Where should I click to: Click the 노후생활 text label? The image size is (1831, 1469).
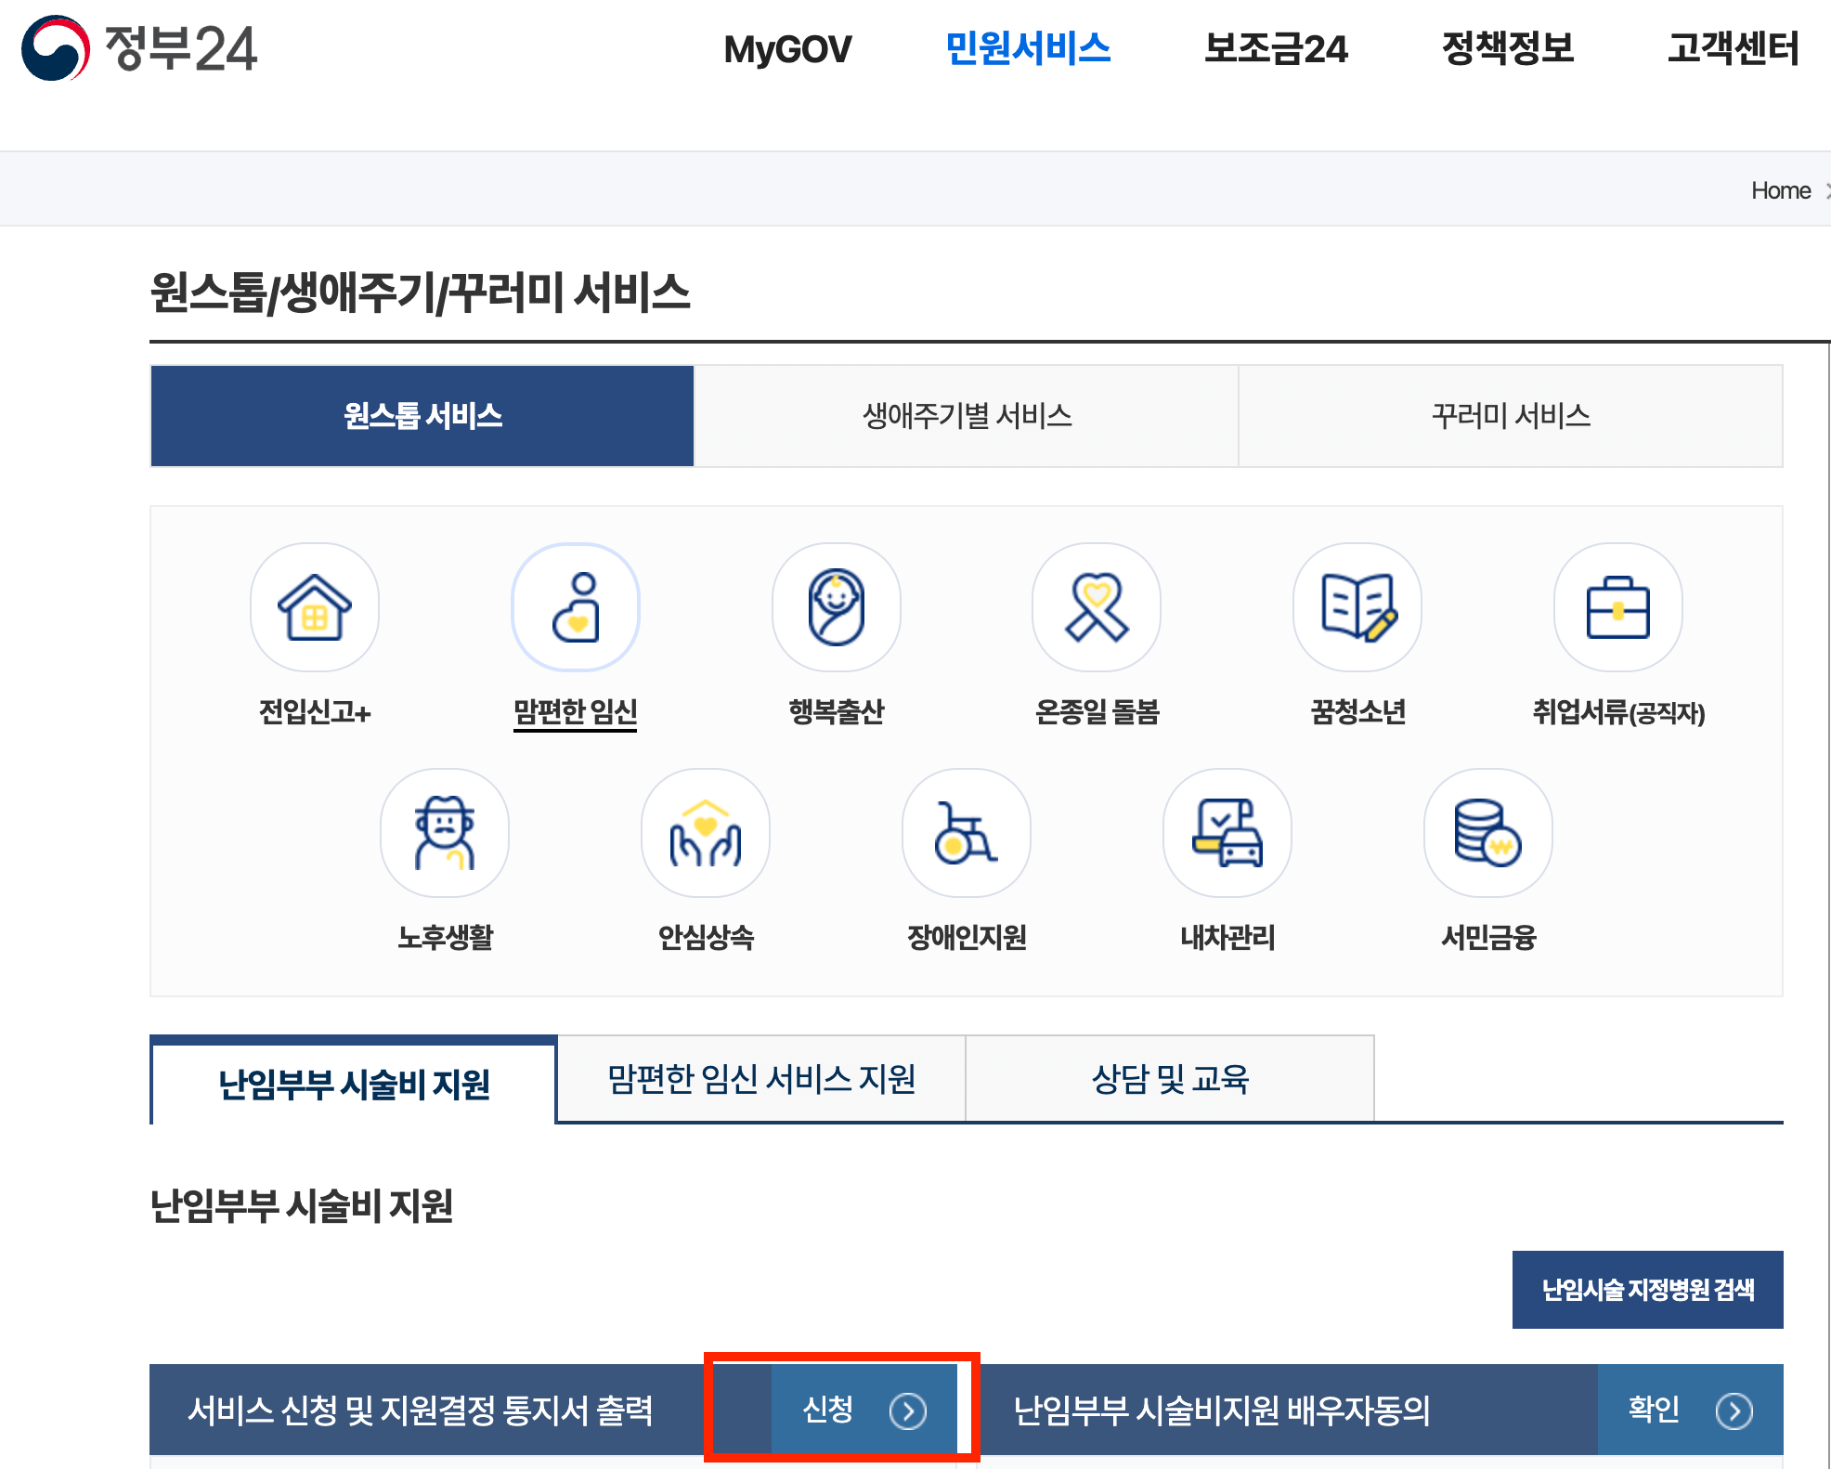tap(445, 938)
